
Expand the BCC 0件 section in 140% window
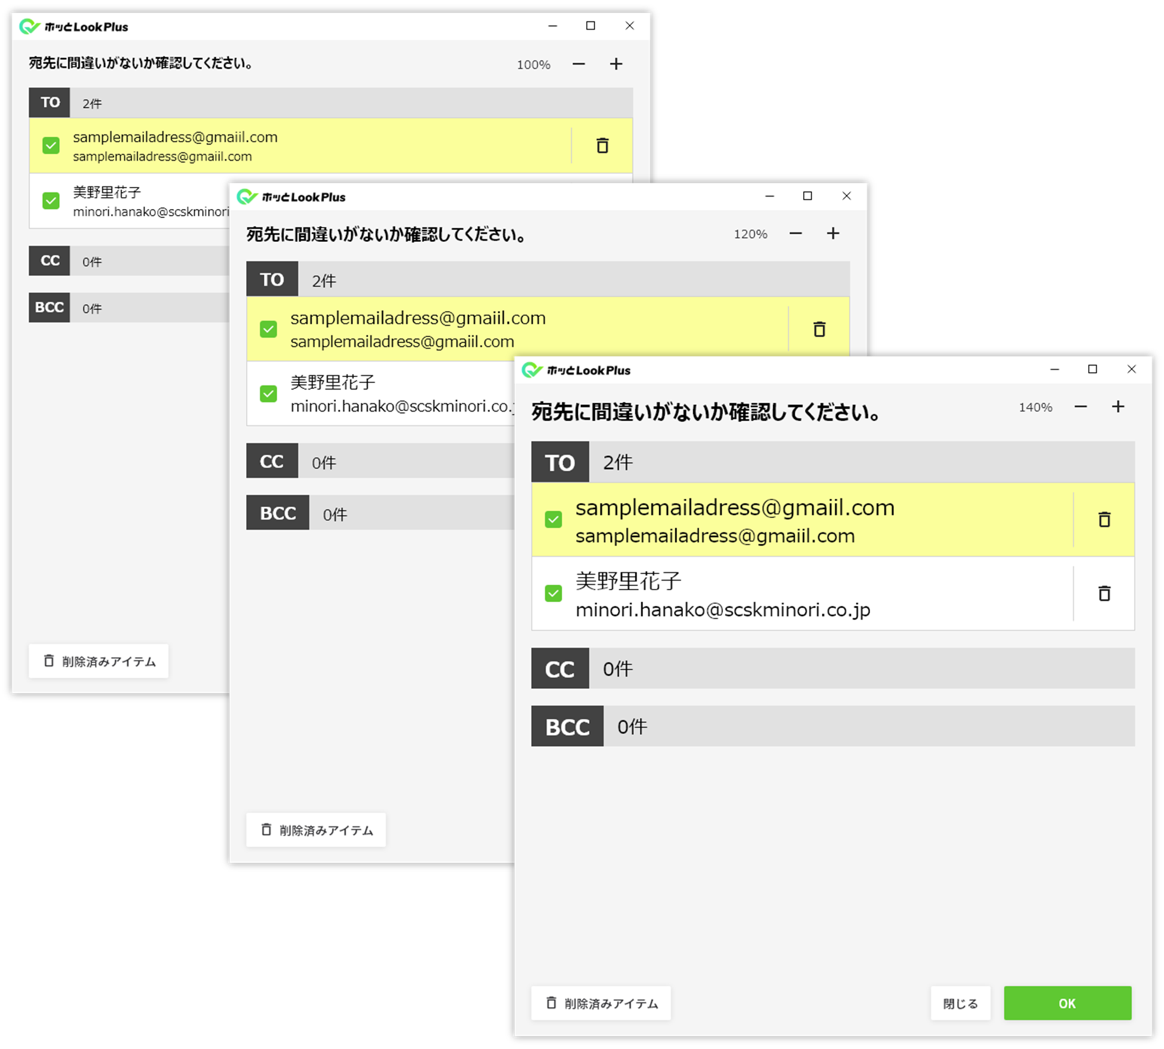click(833, 726)
